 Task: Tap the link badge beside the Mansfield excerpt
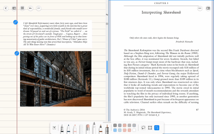pyautogui.click(x=15, y=22)
